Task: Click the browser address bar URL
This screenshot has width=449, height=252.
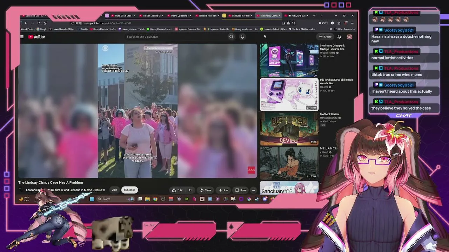Action: tap(108, 23)
